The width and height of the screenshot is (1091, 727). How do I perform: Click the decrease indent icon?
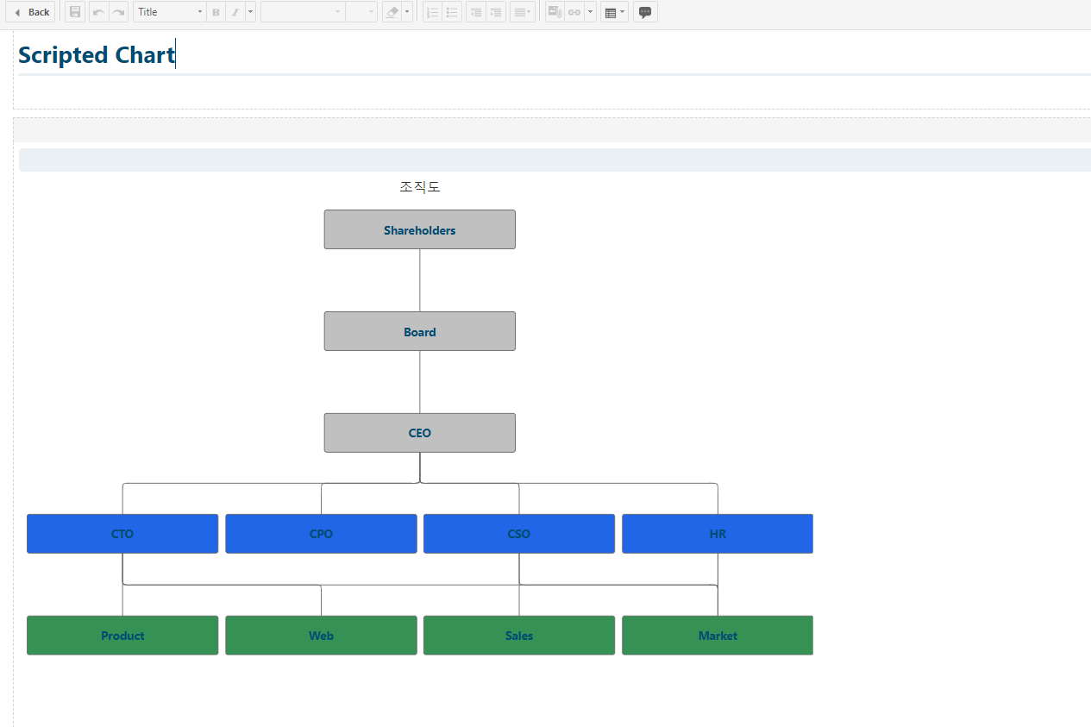pos(475,12)
